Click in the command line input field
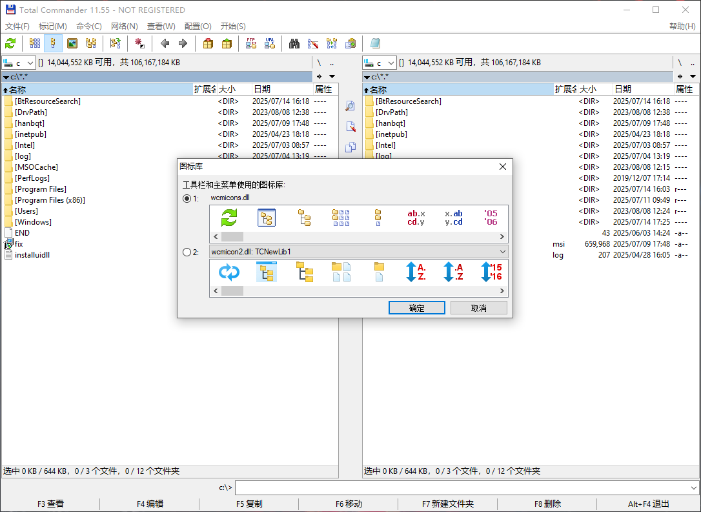This screenshot has height=512, width=701. point(462,488)
